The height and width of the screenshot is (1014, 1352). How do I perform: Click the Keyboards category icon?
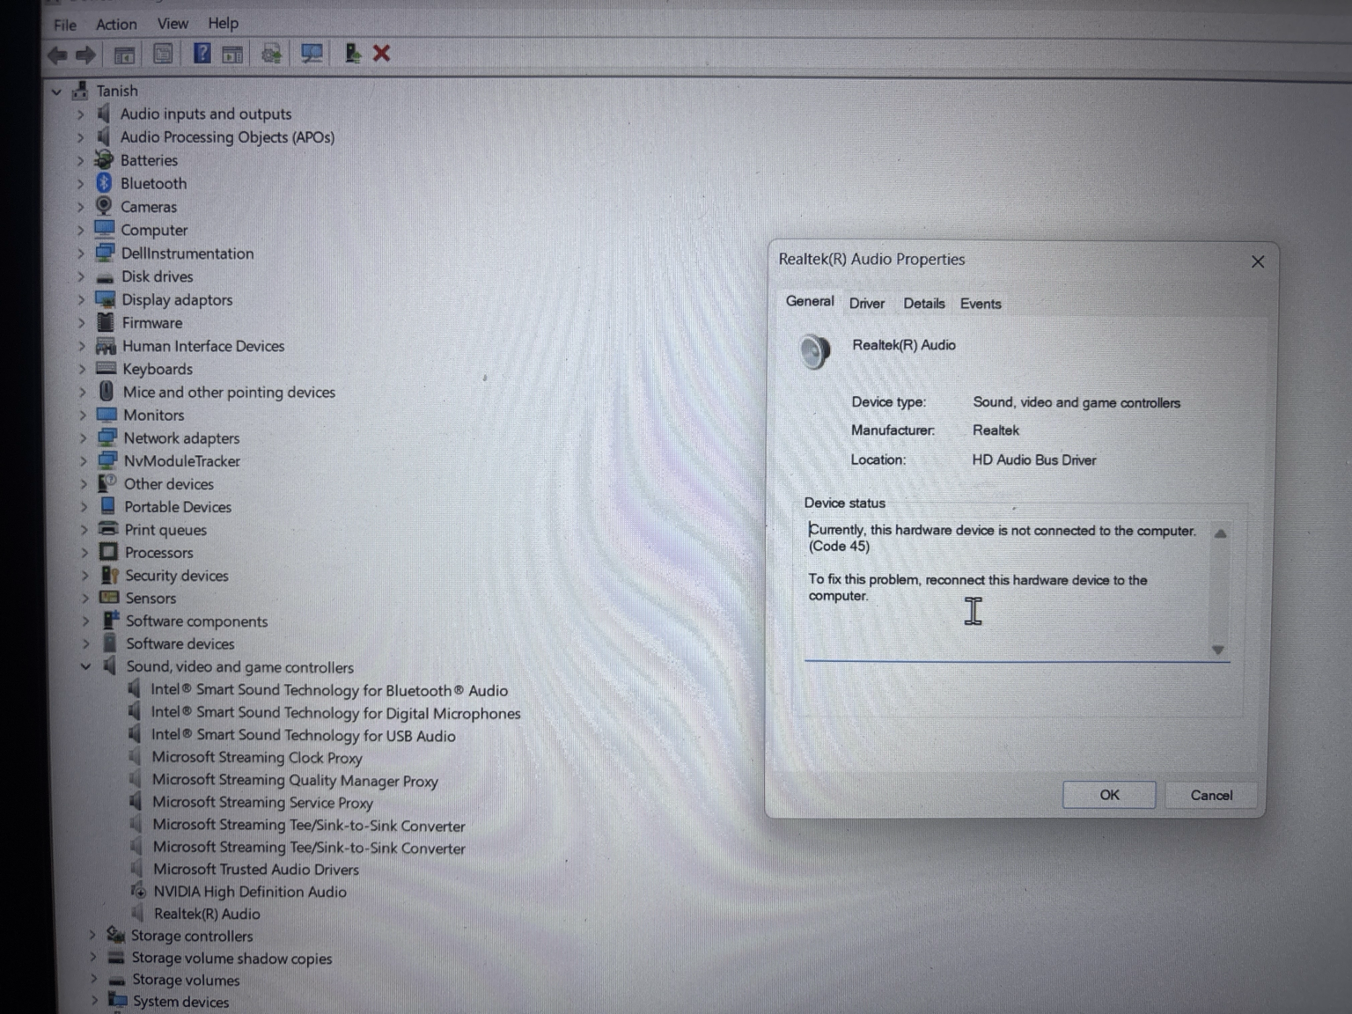coord(106,368)
